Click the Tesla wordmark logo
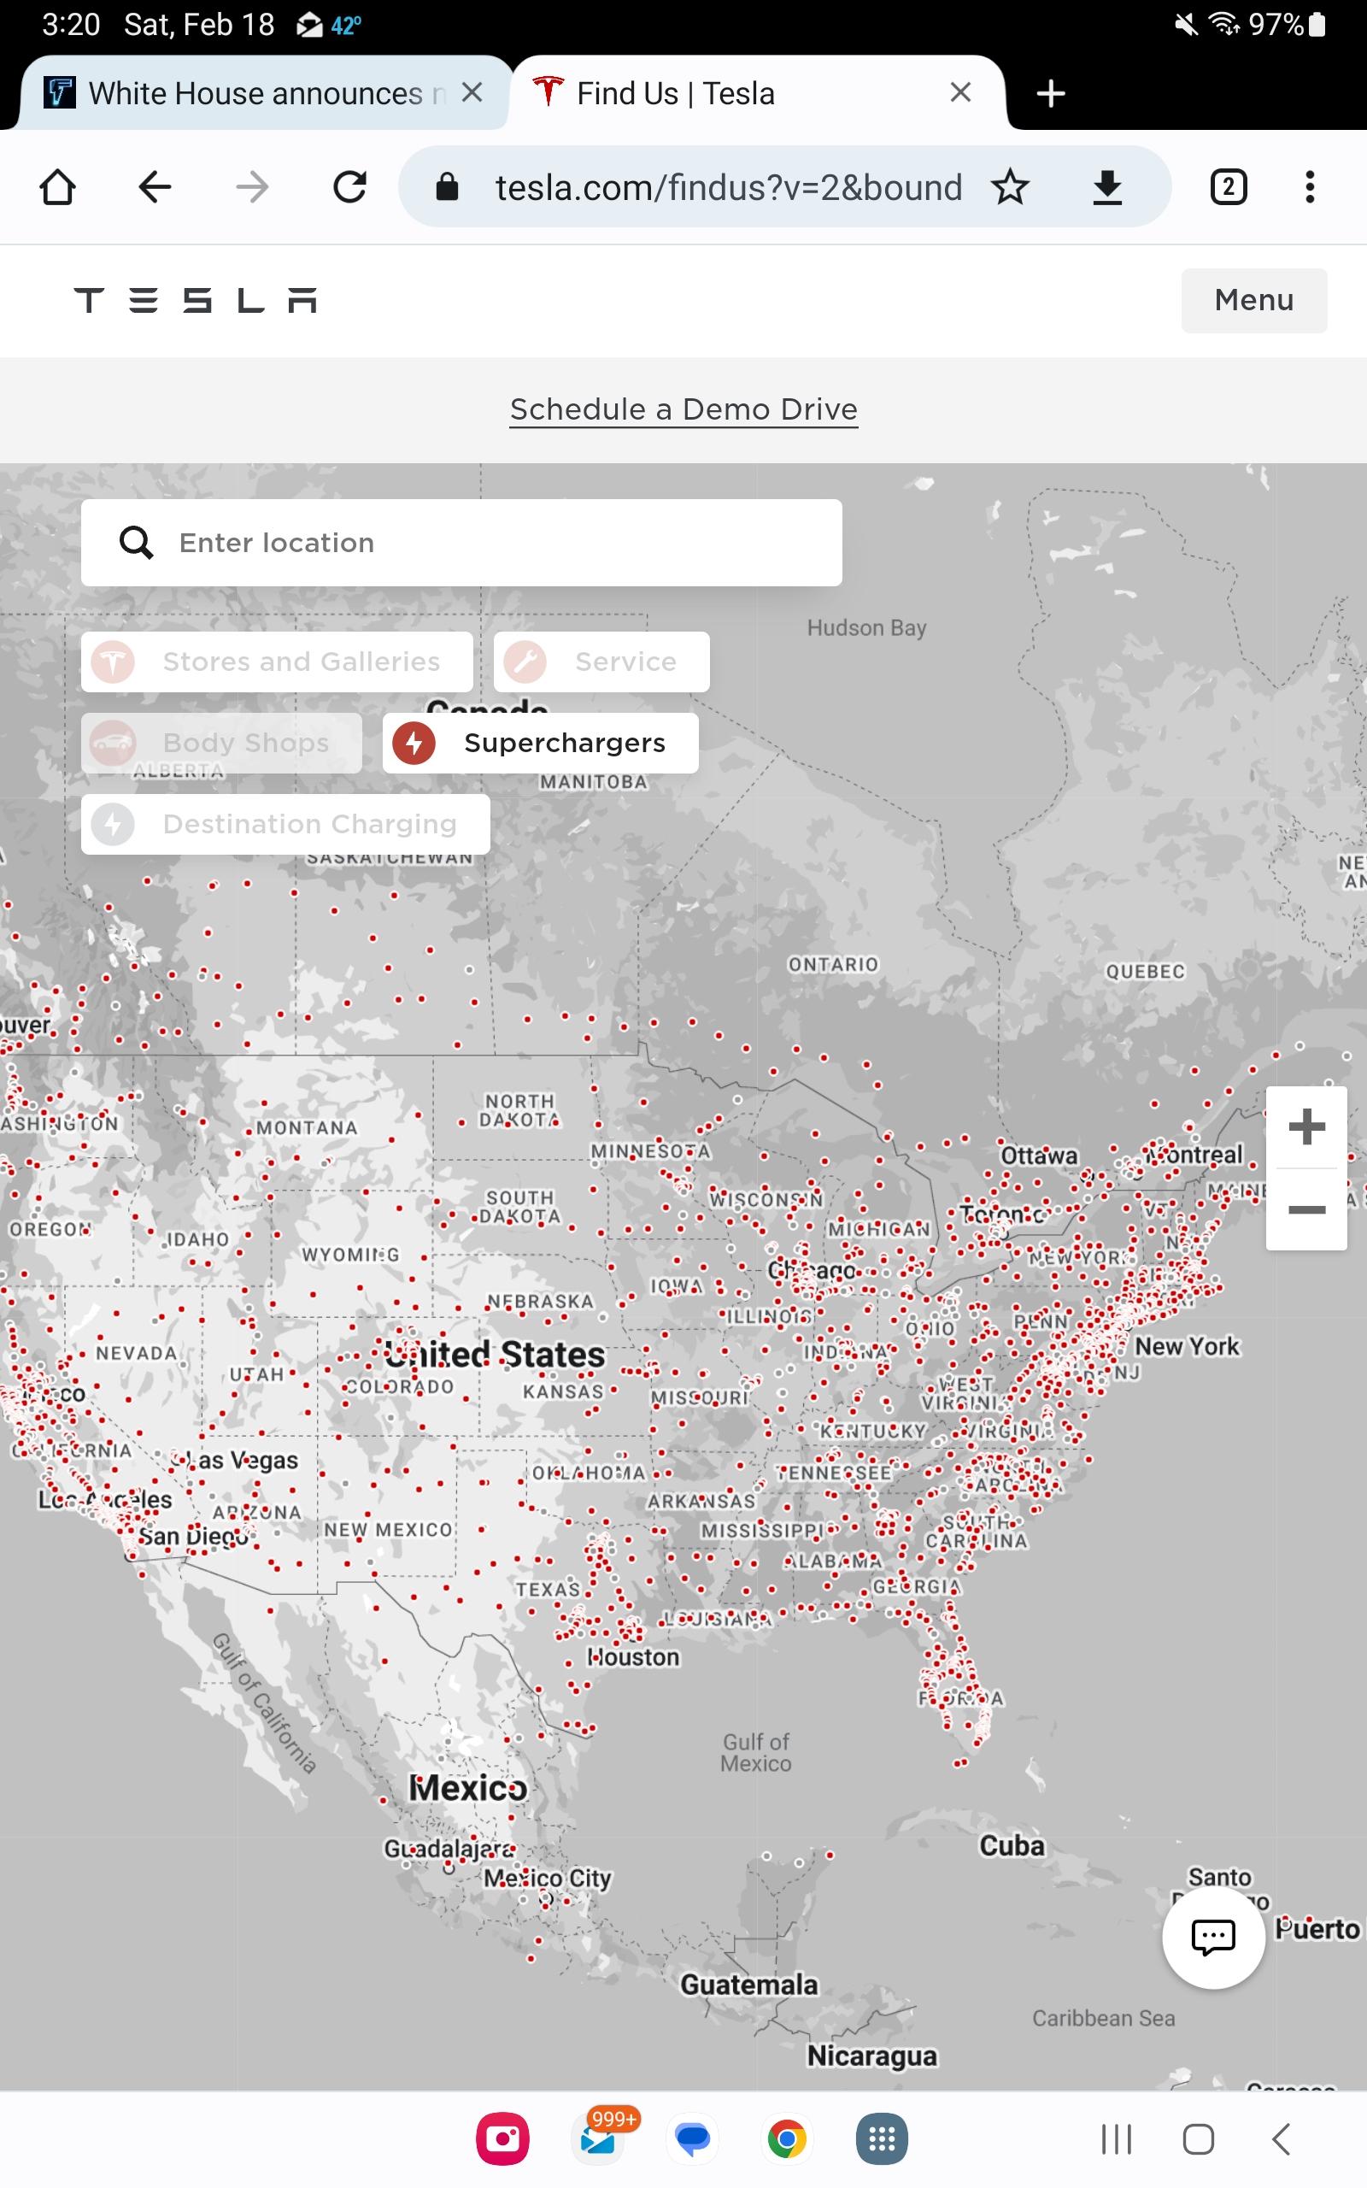The height and width of the screenshot is (2188, 1367). coord(196,300)
